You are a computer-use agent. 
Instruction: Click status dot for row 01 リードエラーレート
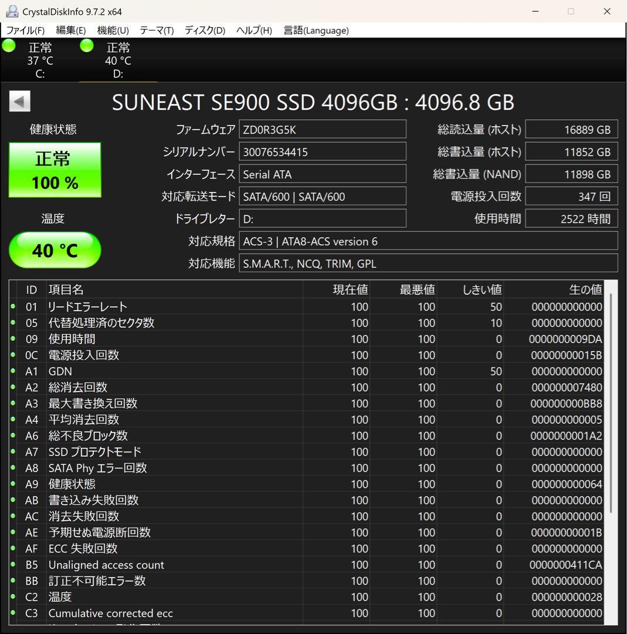[13, 306]
